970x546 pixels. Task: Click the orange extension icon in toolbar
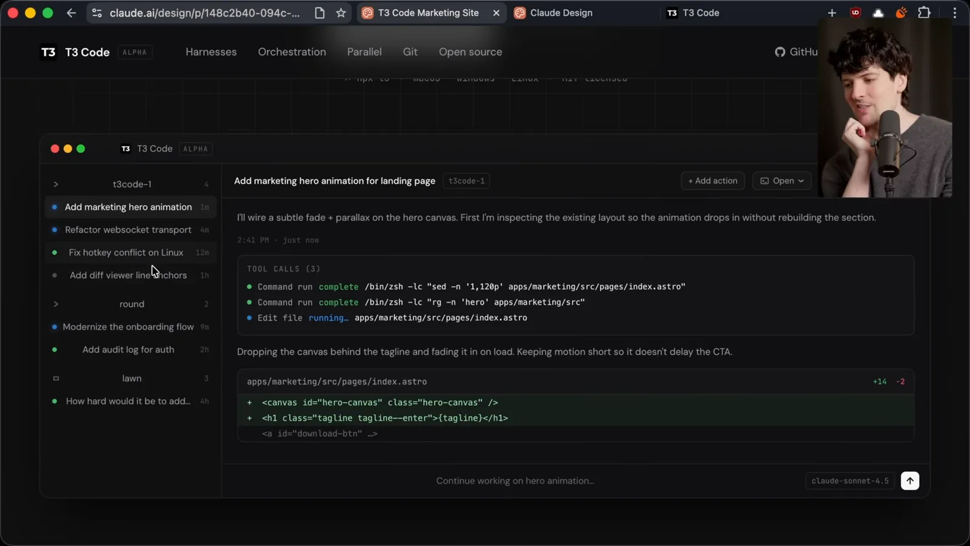tap(901, 13)
